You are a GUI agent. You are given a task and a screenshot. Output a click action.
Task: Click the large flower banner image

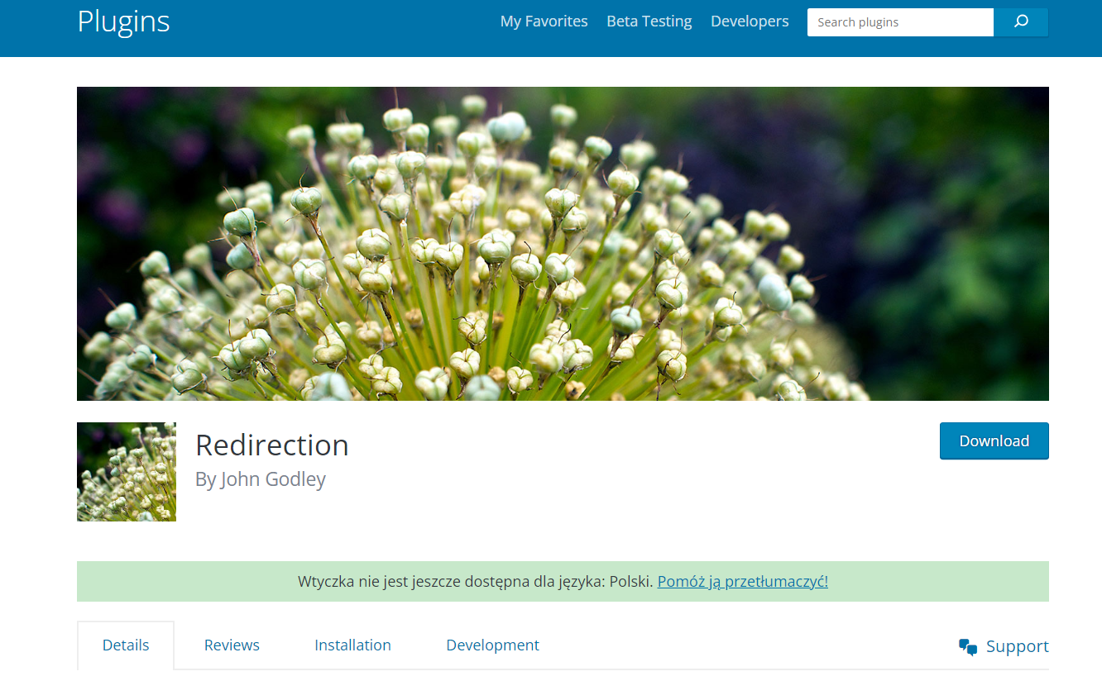pos(563,244)
